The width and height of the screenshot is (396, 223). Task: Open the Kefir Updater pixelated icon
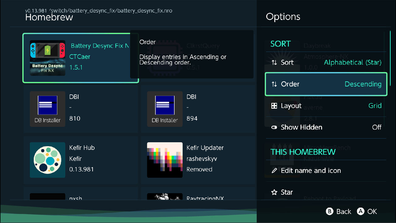coord(165,160)
